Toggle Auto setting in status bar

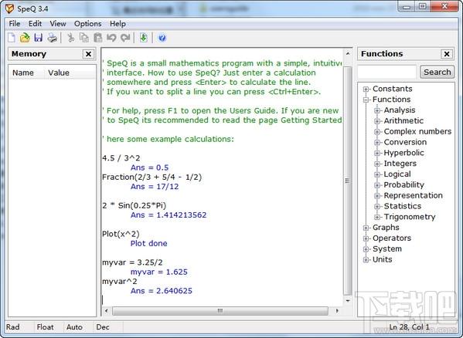pos(74,326)
